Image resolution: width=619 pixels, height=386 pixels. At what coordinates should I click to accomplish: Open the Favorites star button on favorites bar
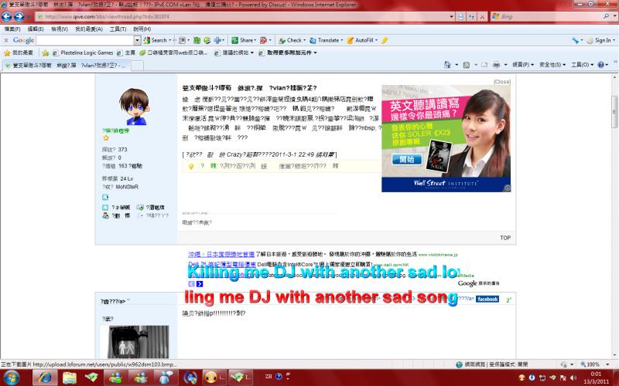(19, 52)
